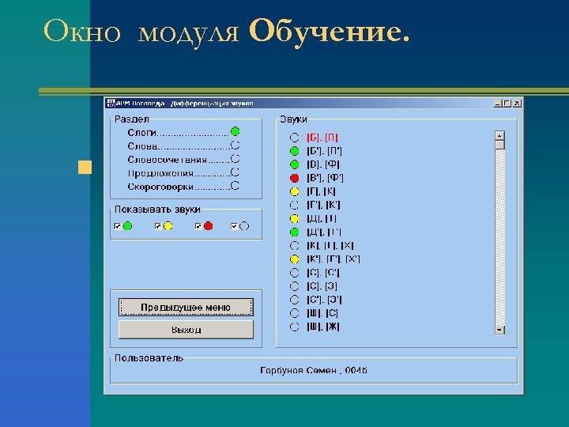
Task: Click the green circle beside [Б'], [П']
Action: tap(294, 151)
